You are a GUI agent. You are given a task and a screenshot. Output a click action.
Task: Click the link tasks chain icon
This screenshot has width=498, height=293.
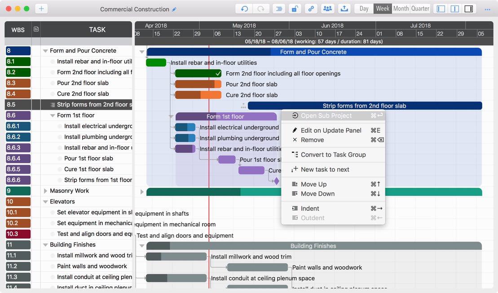(x=311, y=9)
